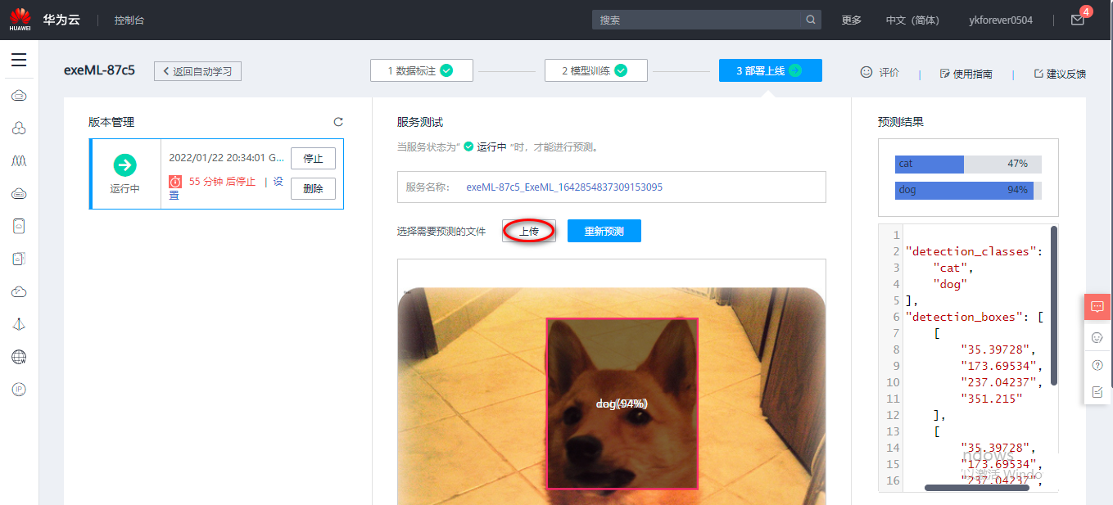Switch to the 2 模型训练 step tab
This screenshot has height=505, width=1113.
(595, 70)
